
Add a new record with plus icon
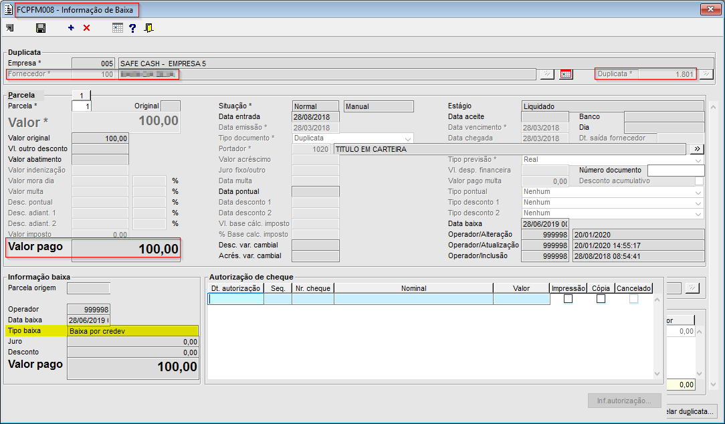point(71,27)
